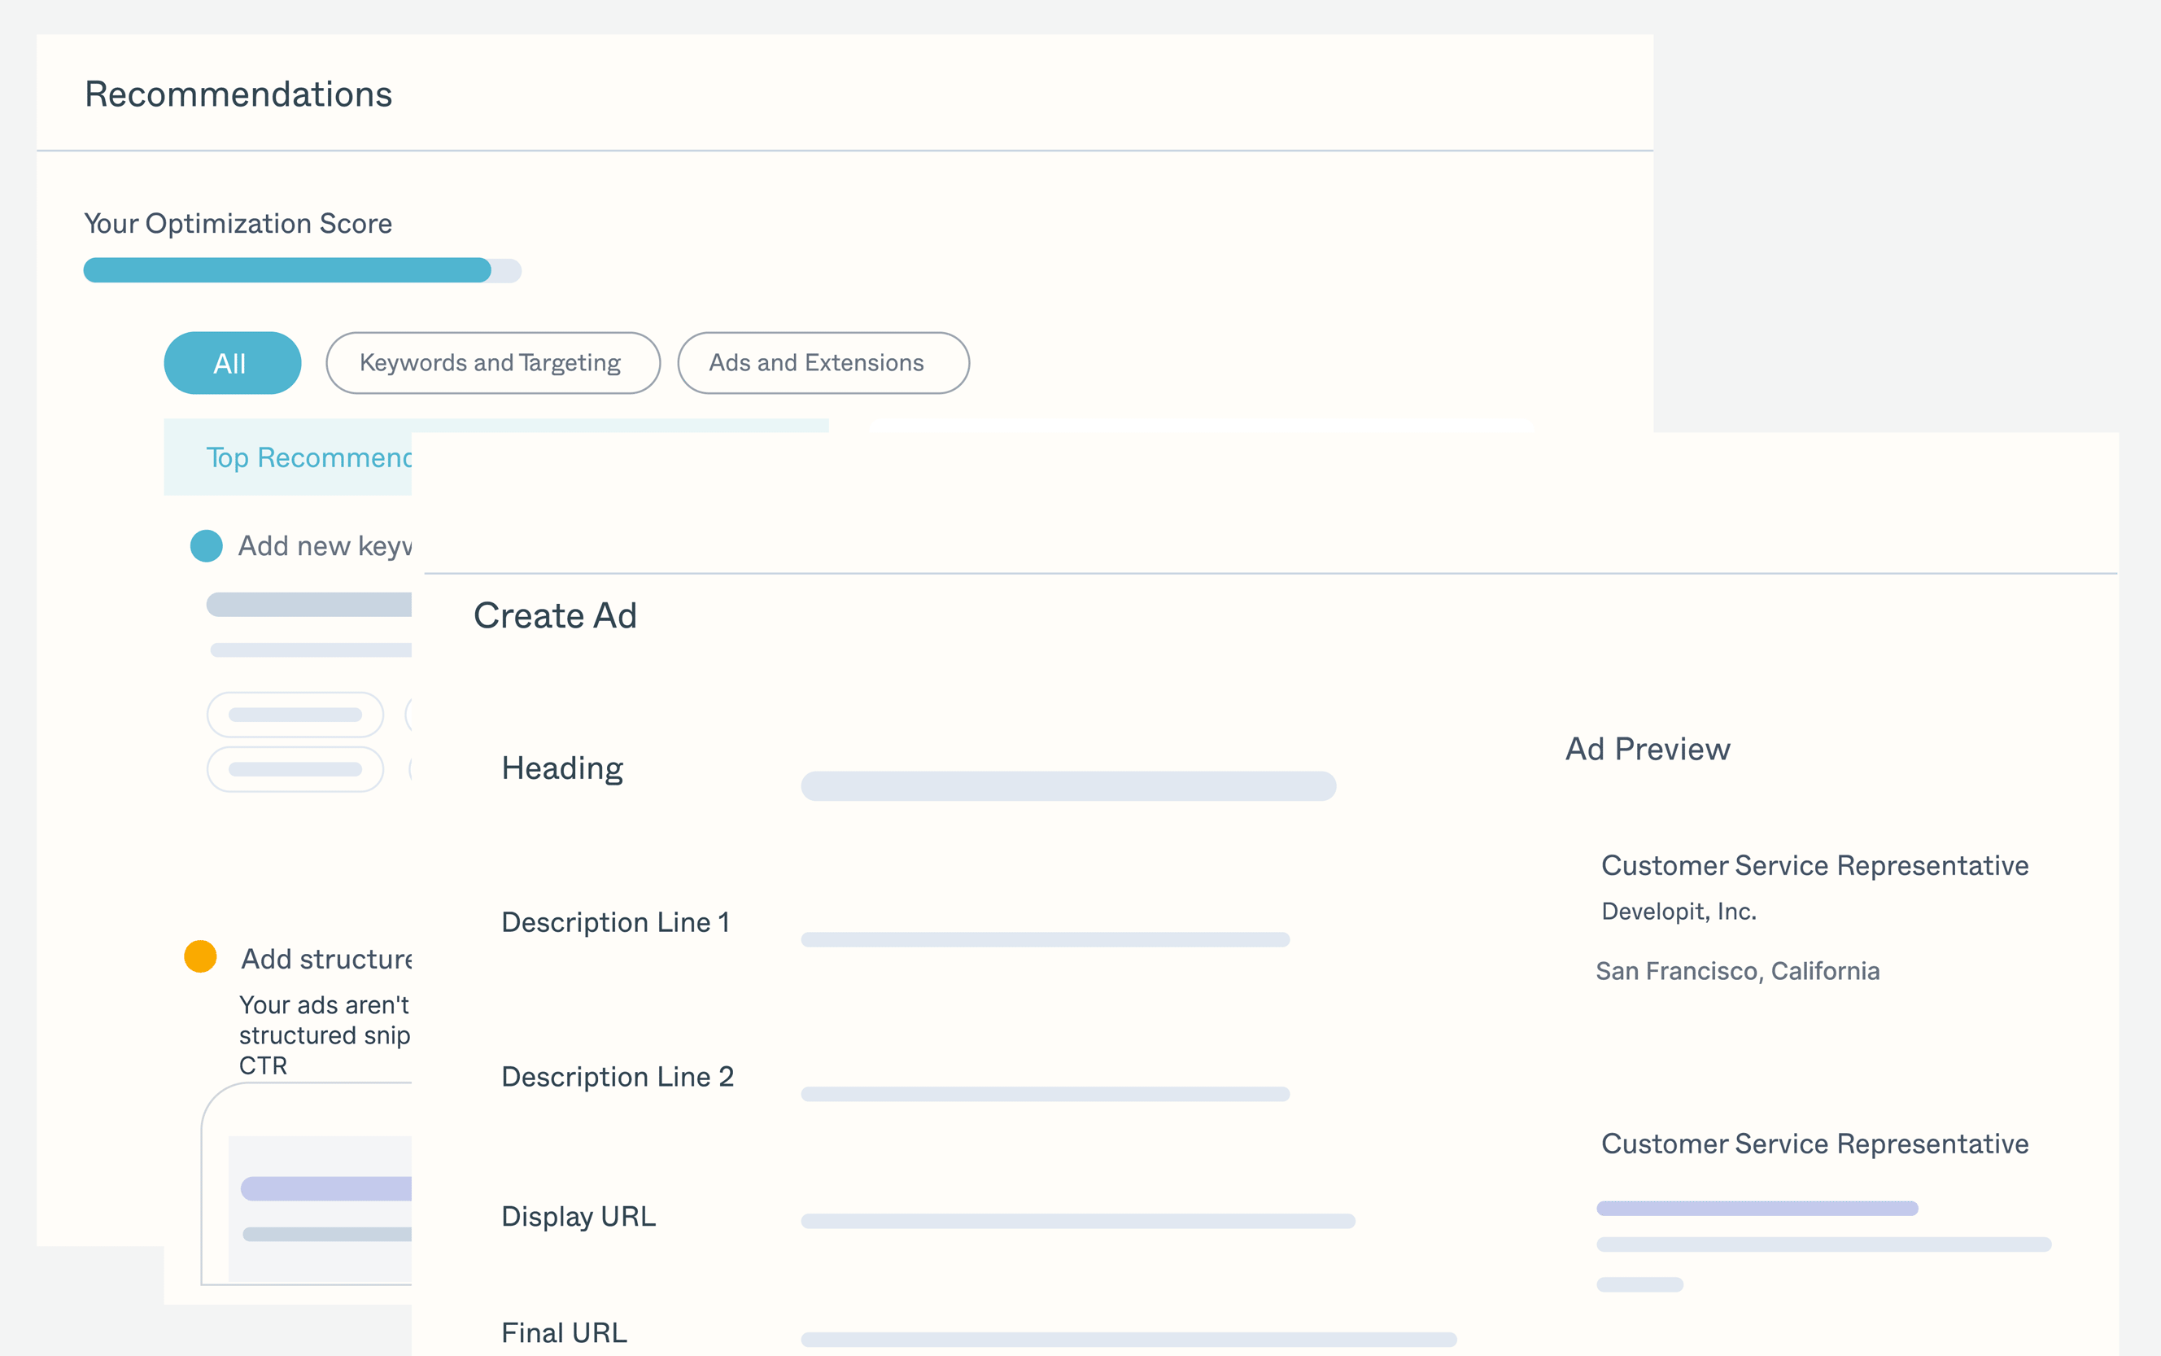
Task: Switch to Ads and Extensions filter
Action: (x=822, y=363)
